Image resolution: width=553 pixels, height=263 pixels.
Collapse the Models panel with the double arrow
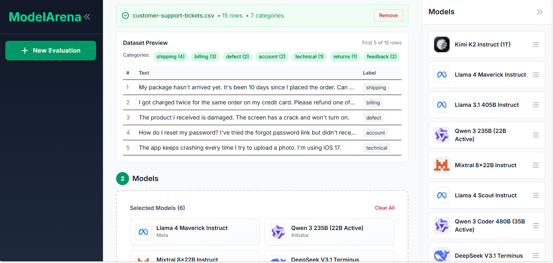540,12
